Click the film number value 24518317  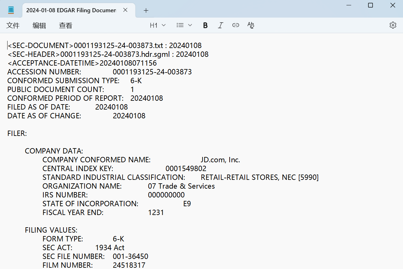(x=129, y=265)
